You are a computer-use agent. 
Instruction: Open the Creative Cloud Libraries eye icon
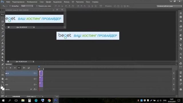coord(181,26)
